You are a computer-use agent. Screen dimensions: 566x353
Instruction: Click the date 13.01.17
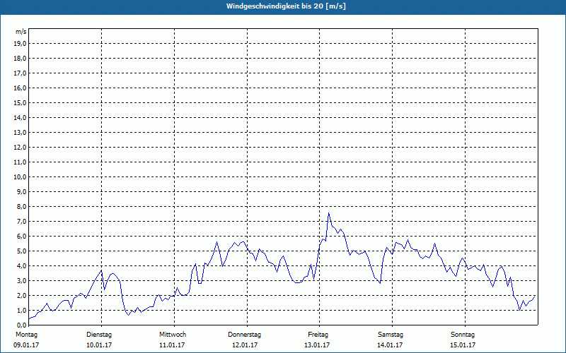click(x=317, y=345)
